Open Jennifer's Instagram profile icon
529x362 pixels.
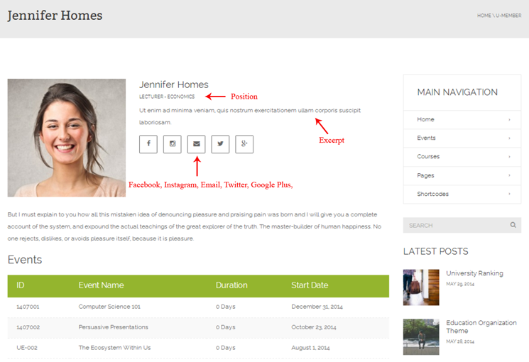click(173, 144)
